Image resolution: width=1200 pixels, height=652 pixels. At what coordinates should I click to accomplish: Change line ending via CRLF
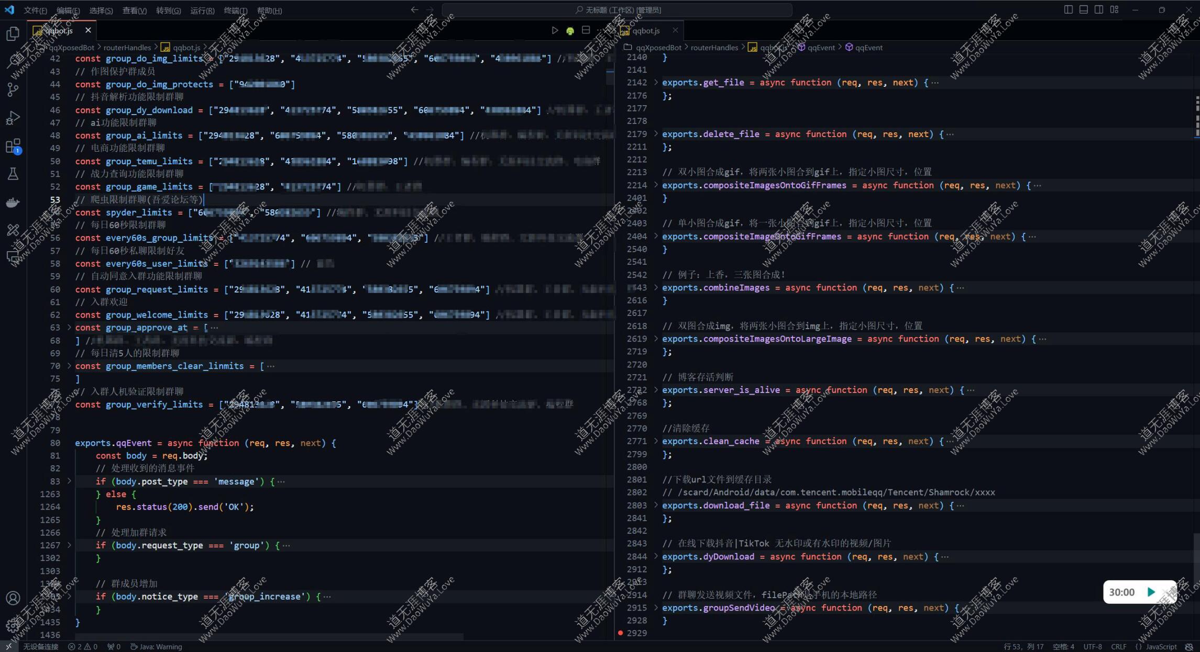(1118, 647)
